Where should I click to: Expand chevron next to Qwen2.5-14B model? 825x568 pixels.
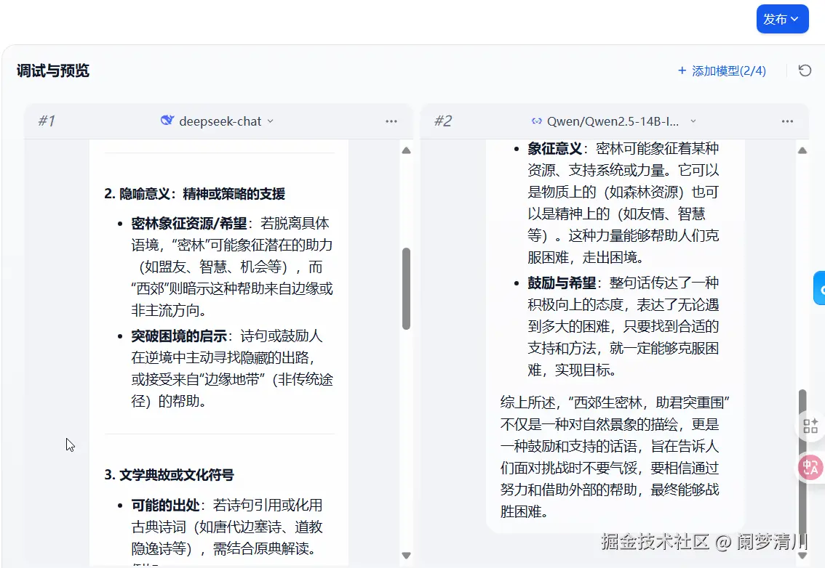[x=693, y=121]
